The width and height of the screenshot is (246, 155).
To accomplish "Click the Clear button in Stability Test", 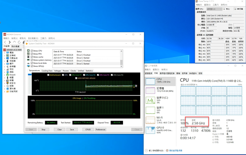I will [59, 129].
